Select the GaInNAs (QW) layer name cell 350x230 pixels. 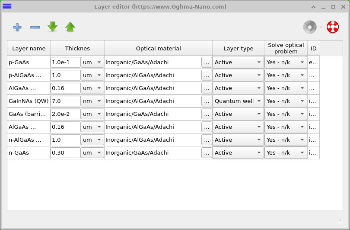tap(29, 101)
